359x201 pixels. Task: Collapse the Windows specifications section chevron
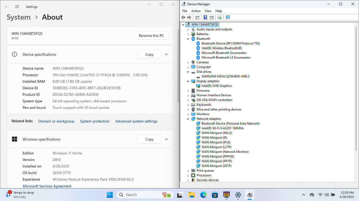pos(166,139)
